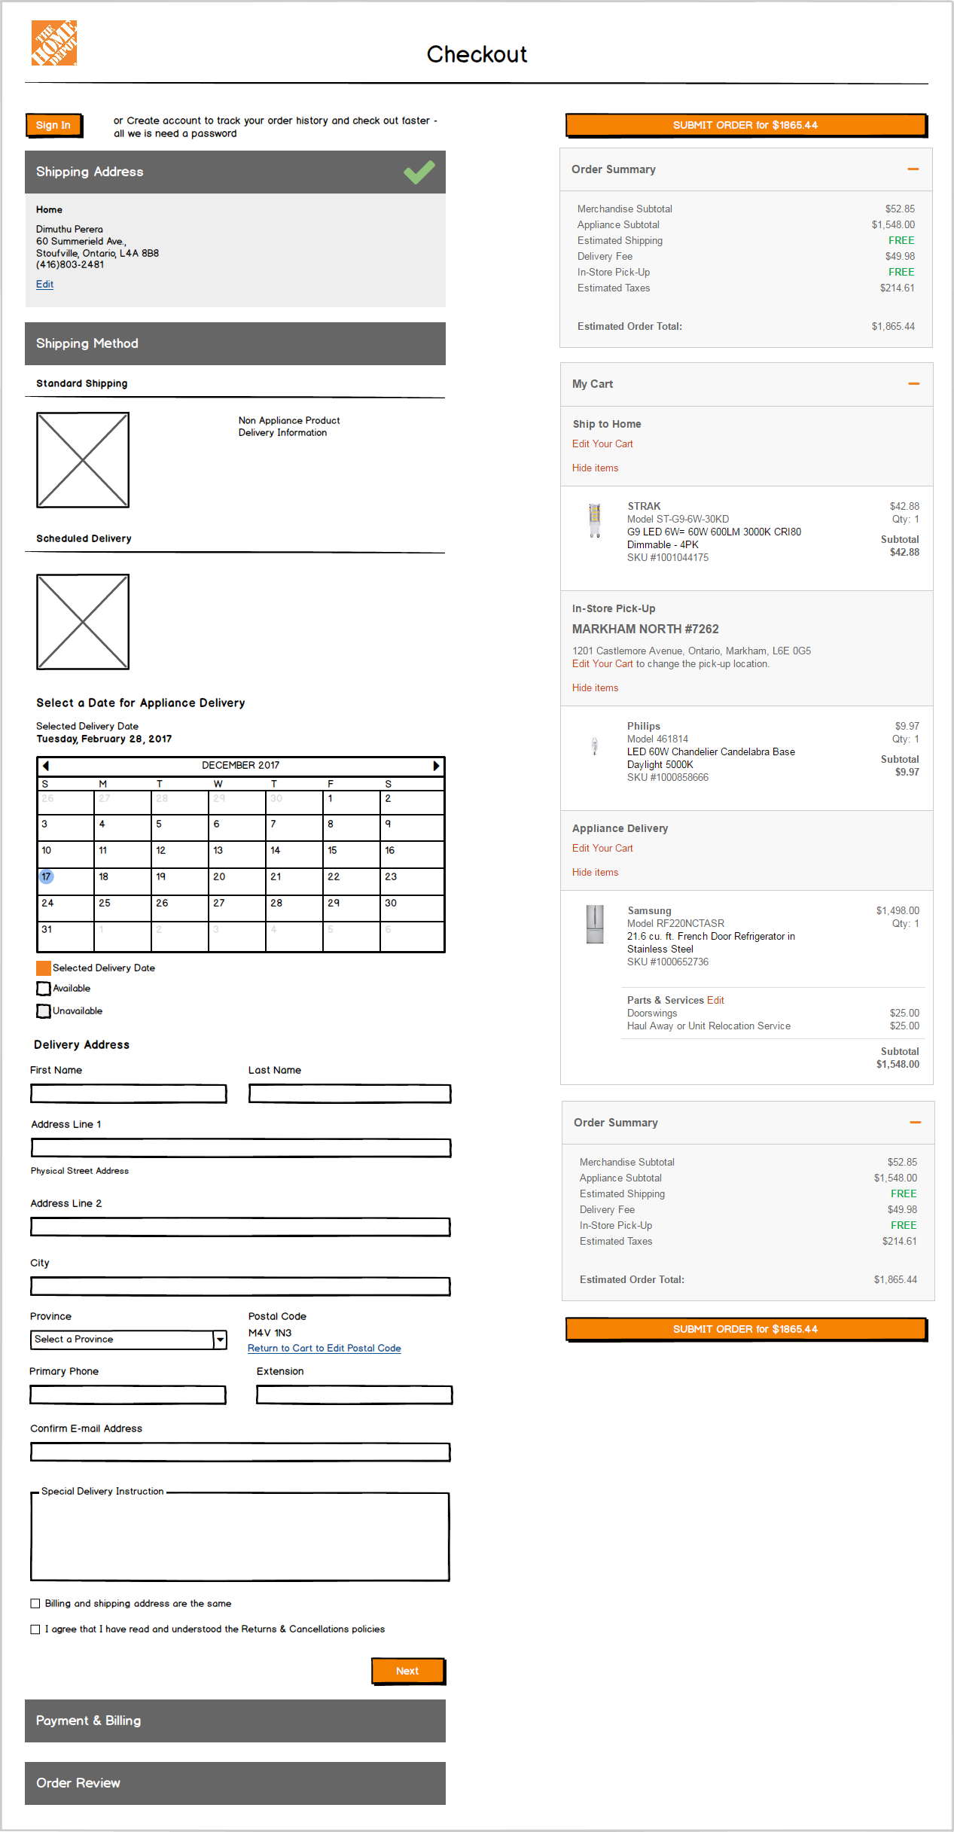Click Edit Your Cart under Ship to Home

coord(602,444)
